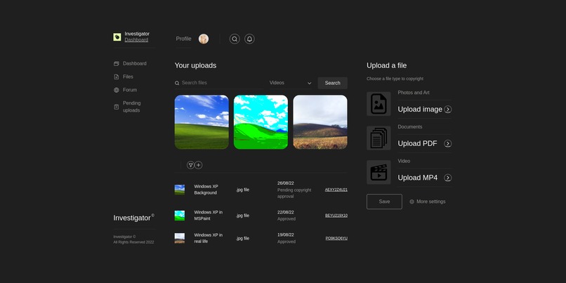Screen dimensions: 566x283
Task: Click the Video clapperboard icon
Action: [379, 172]
